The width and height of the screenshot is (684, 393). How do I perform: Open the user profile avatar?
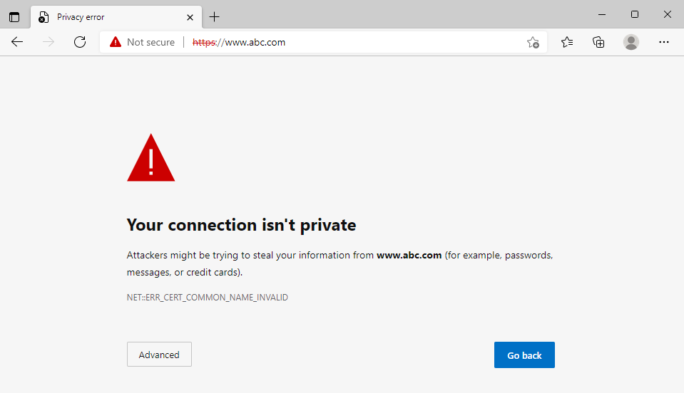[x=631, y=42]
